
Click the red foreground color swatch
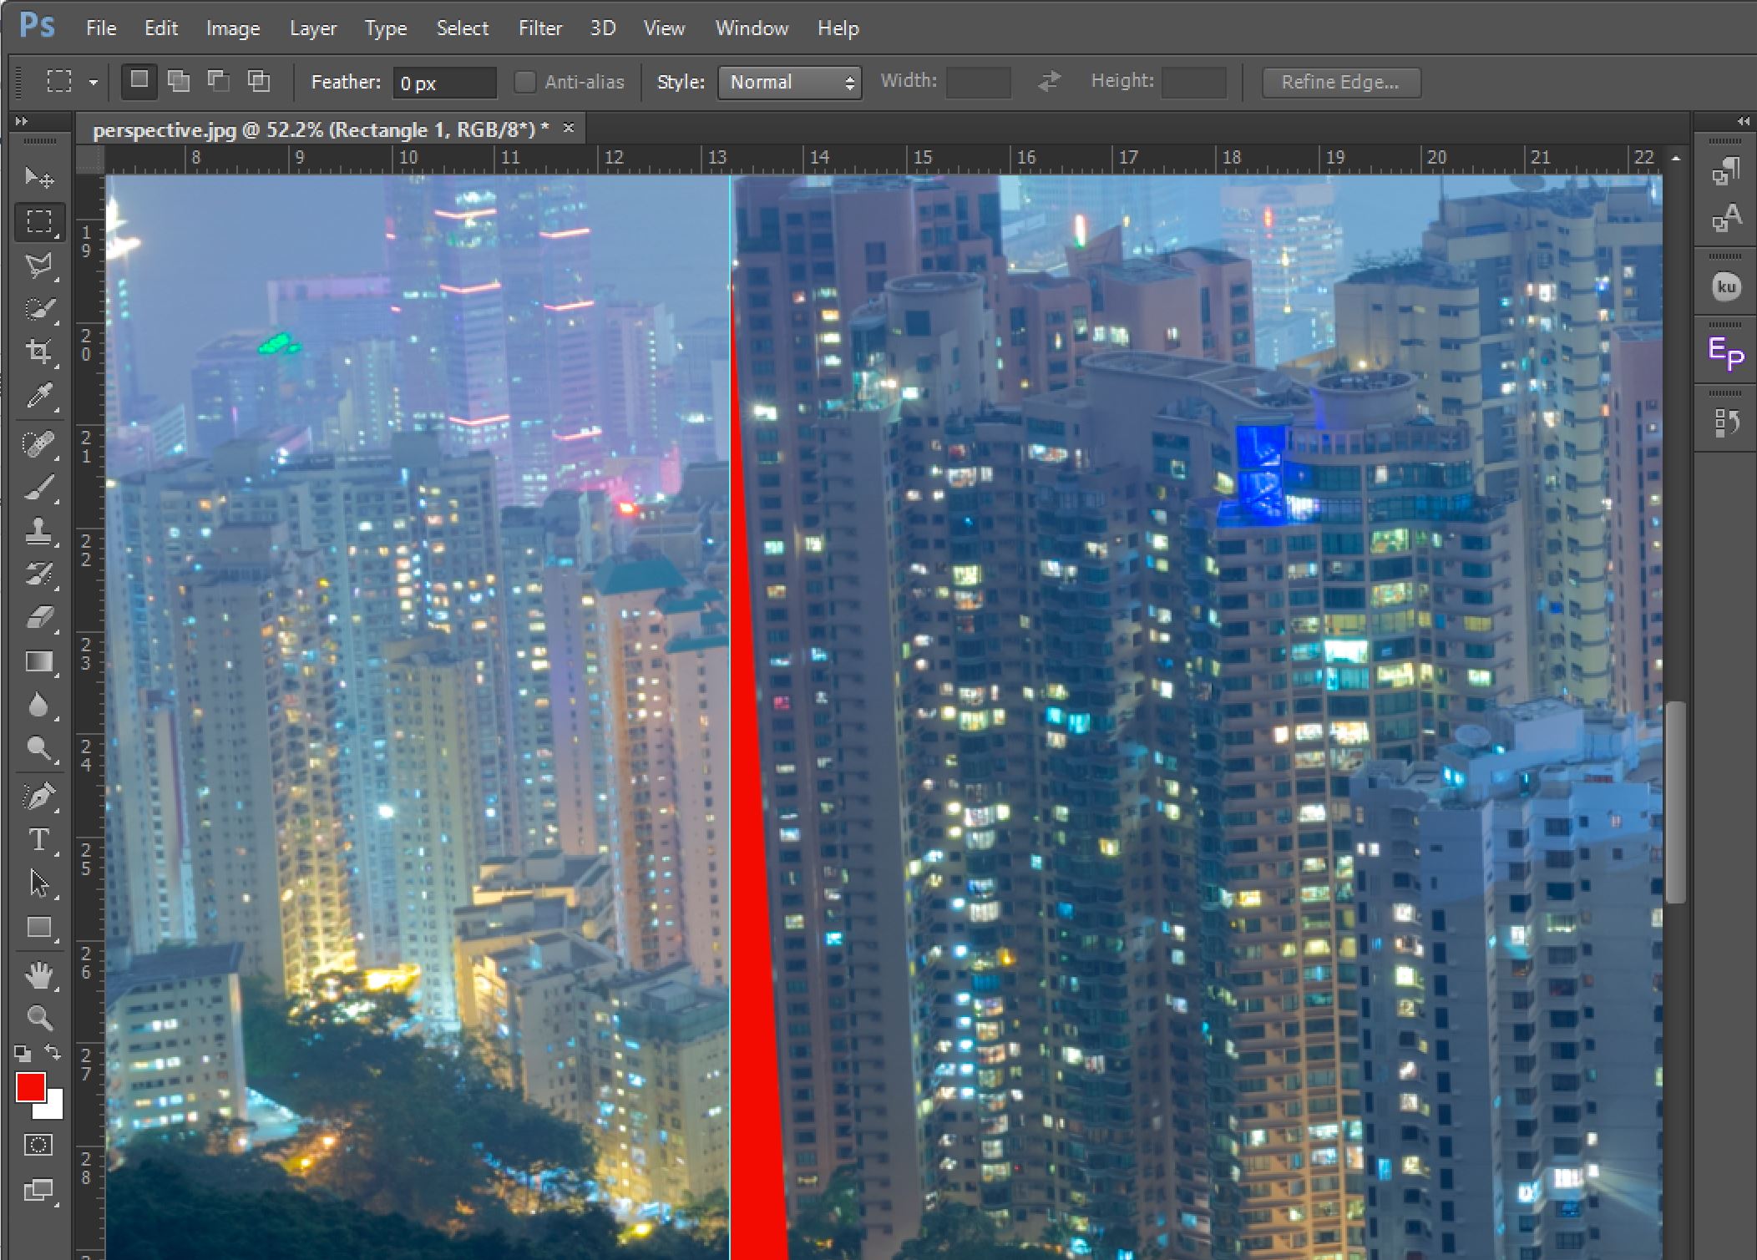pos(31,1086)
